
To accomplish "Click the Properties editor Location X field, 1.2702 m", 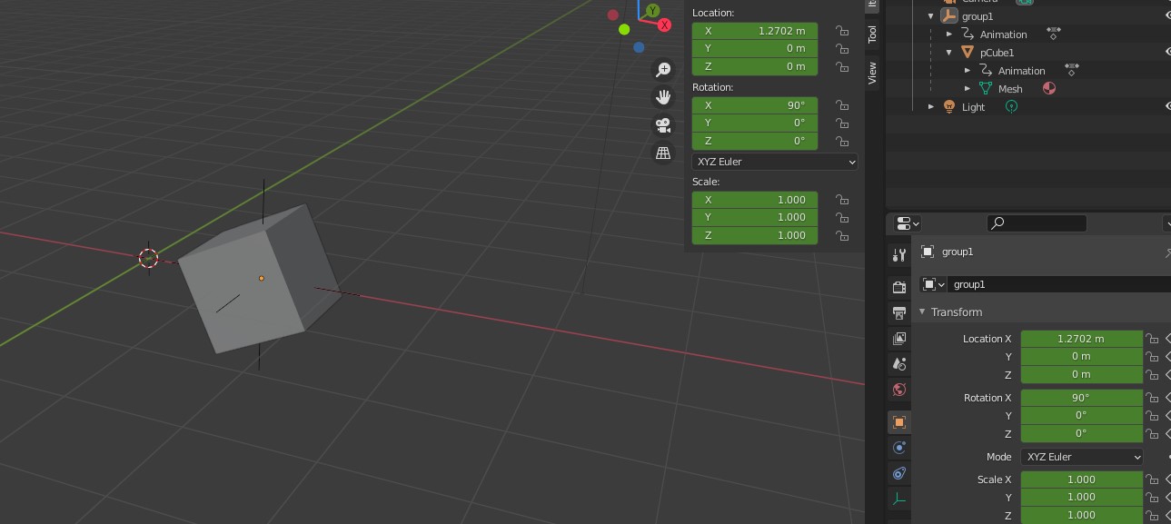I will coord(1081,339).
